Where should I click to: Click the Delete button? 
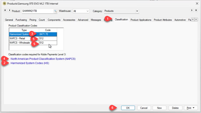tap(175, 108)
